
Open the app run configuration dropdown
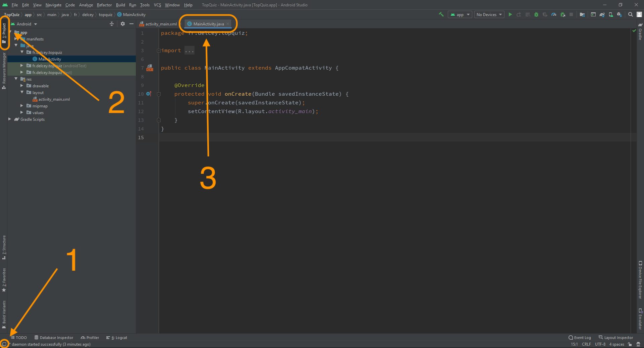click(460, 14)
